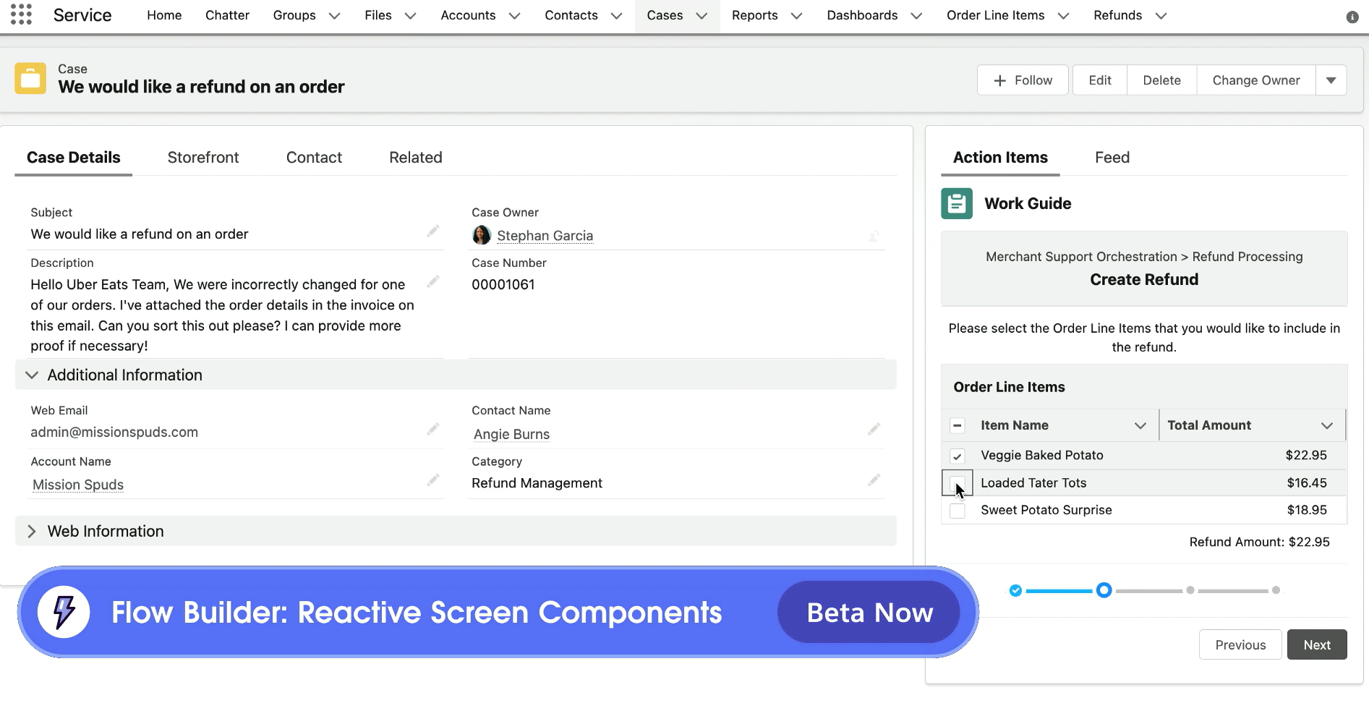This screenshot has height=711, width=1369.
Task: Go to Home in navigation bar
Action: pos(164,15)
